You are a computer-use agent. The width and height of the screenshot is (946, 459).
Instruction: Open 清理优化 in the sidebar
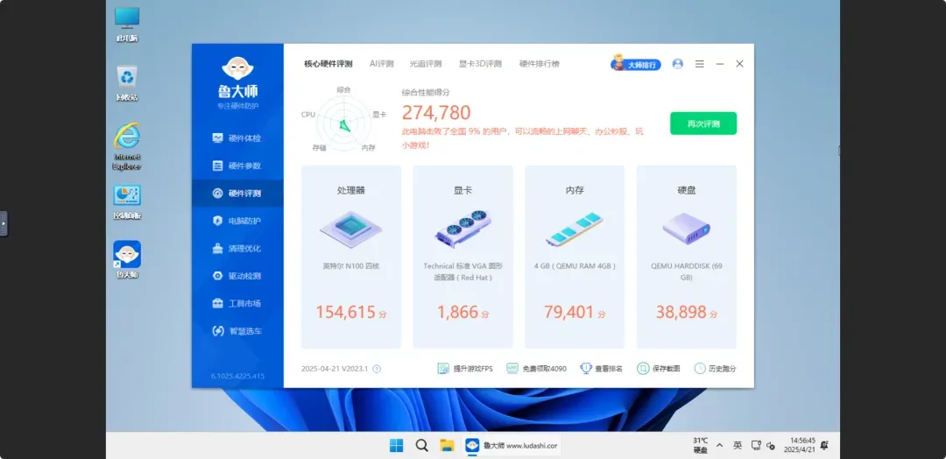point(237,249)
